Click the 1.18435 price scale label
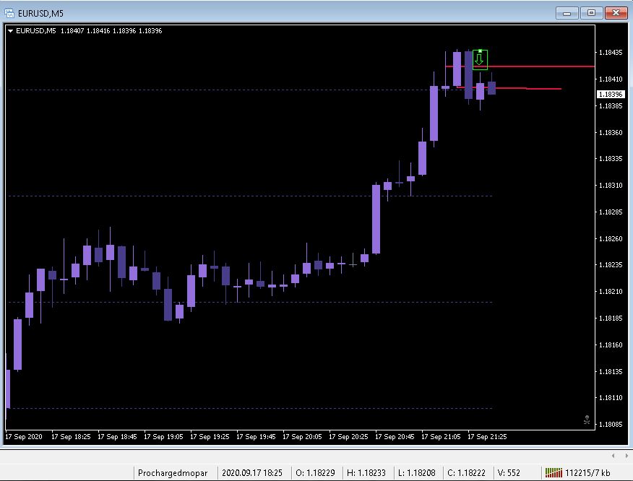 coord(611,53)
